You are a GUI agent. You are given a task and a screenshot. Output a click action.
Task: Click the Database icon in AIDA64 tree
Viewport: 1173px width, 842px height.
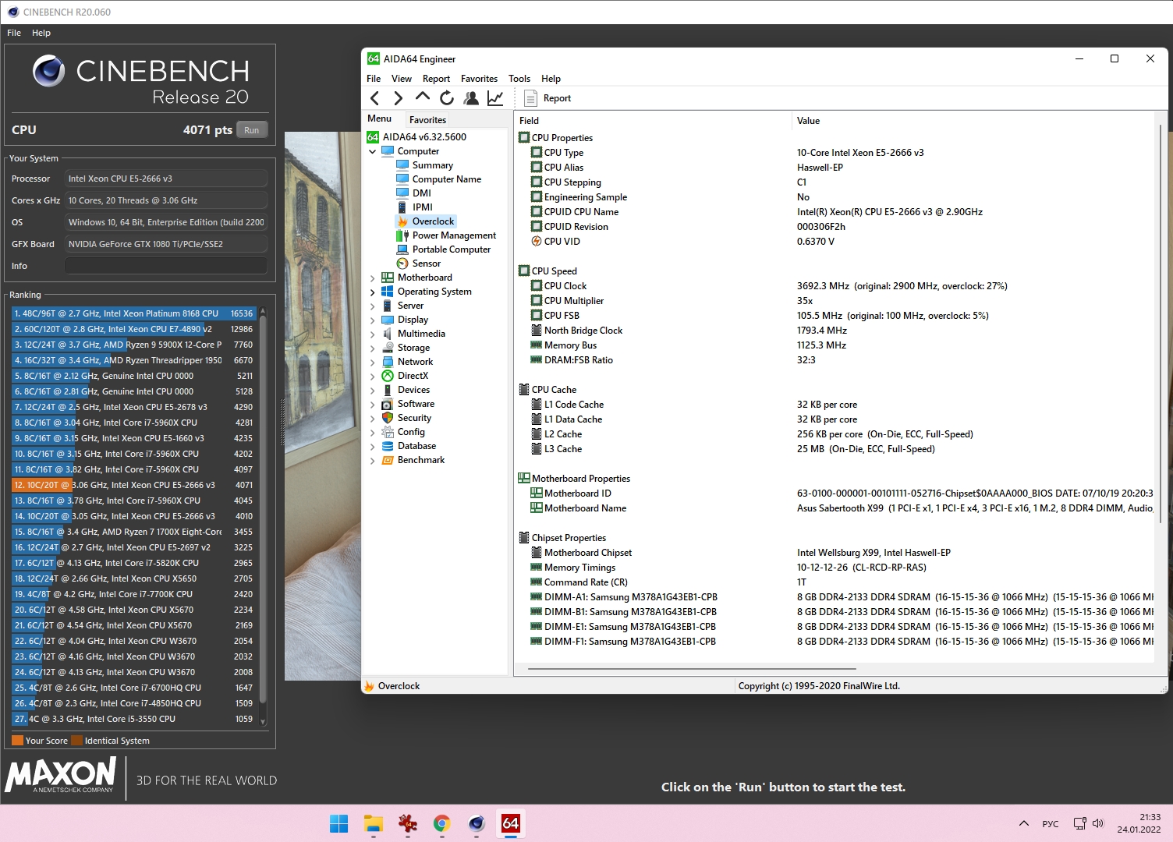[x=388, y=446]
